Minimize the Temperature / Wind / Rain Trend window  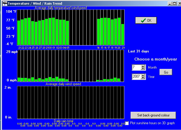(170, 3)
